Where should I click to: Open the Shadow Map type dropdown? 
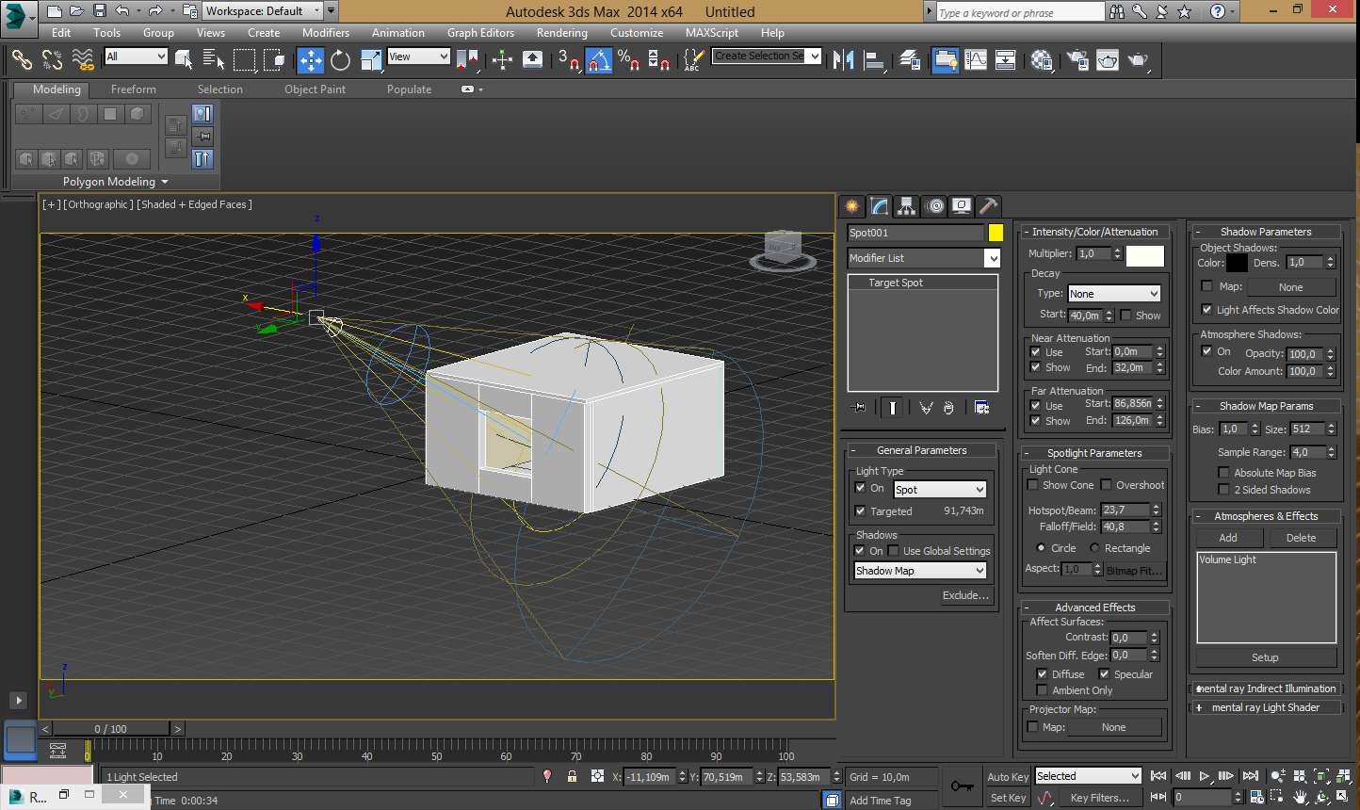tap(920, 571)
